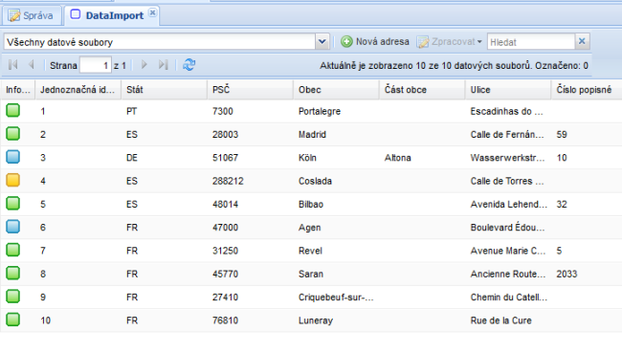Click the Avenida Lehend... street cell
The image size is (622, 353).
tap(508, 205)
